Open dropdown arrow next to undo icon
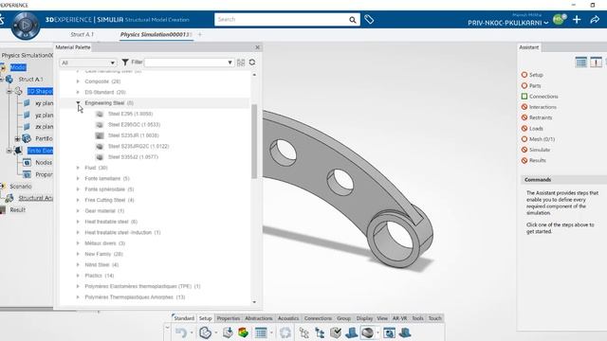This screenshot has height=341, width=607. pos(192,332)
